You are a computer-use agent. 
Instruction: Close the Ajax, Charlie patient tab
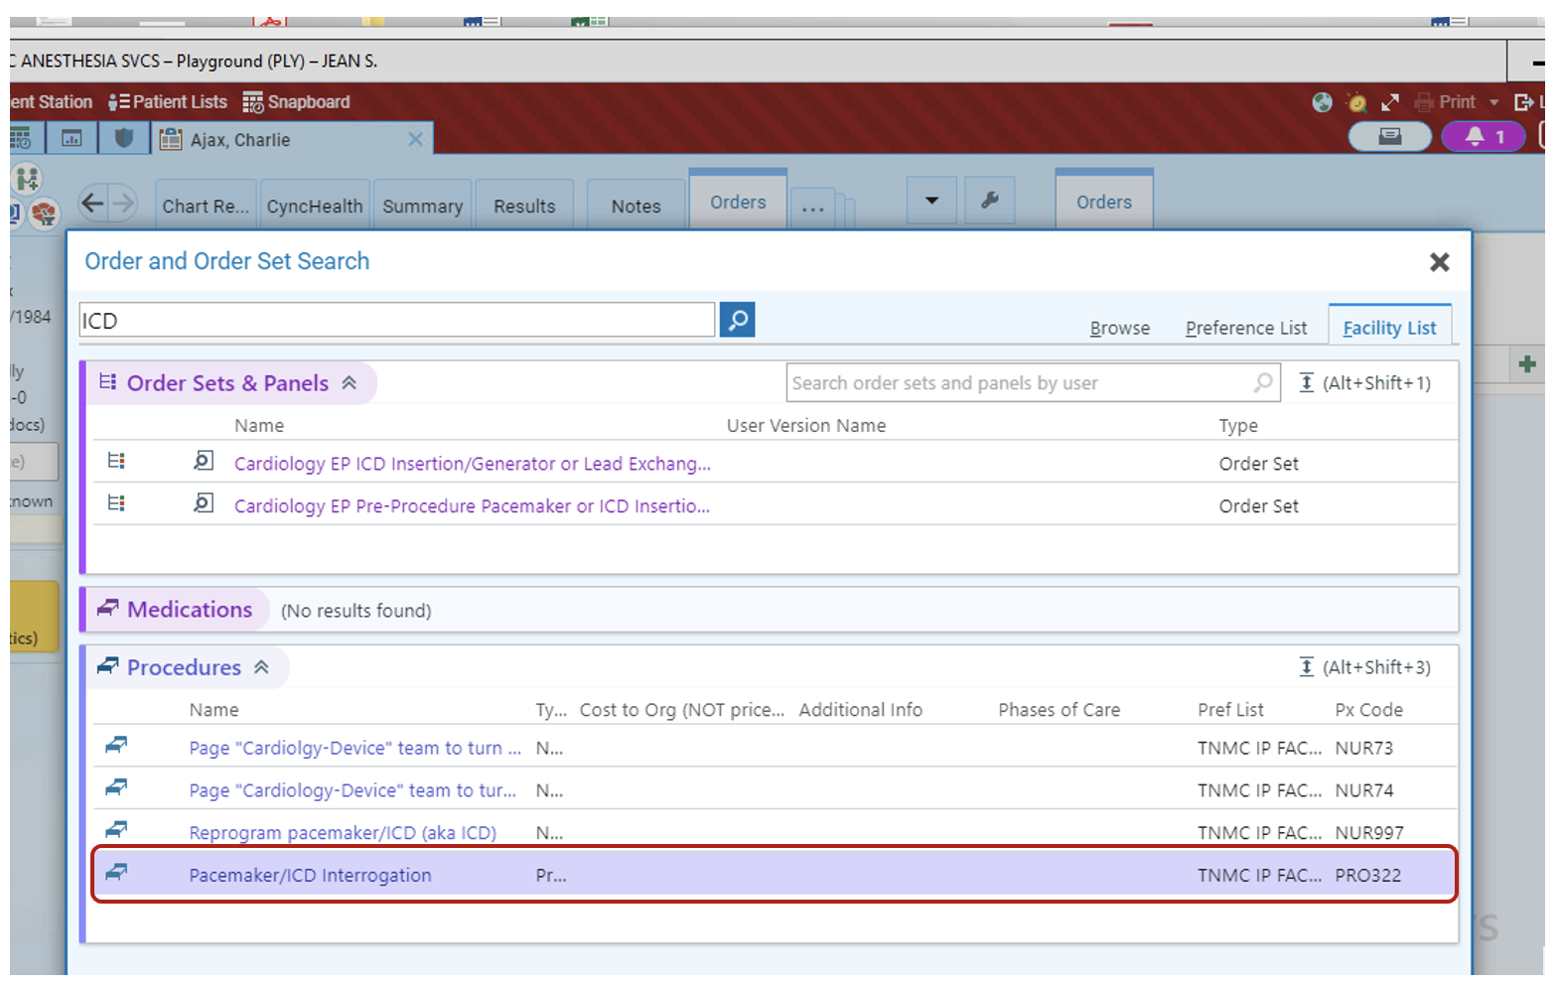[x=415, y=140]
